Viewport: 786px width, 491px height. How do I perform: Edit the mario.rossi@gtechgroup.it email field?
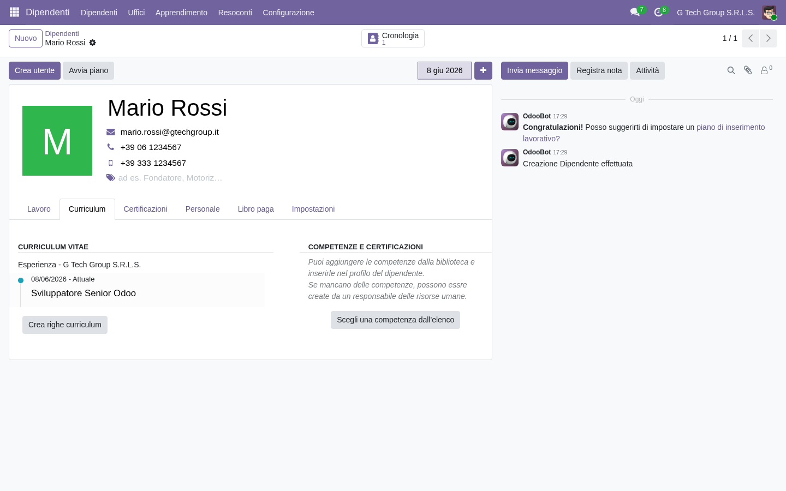tap(170, 132)
